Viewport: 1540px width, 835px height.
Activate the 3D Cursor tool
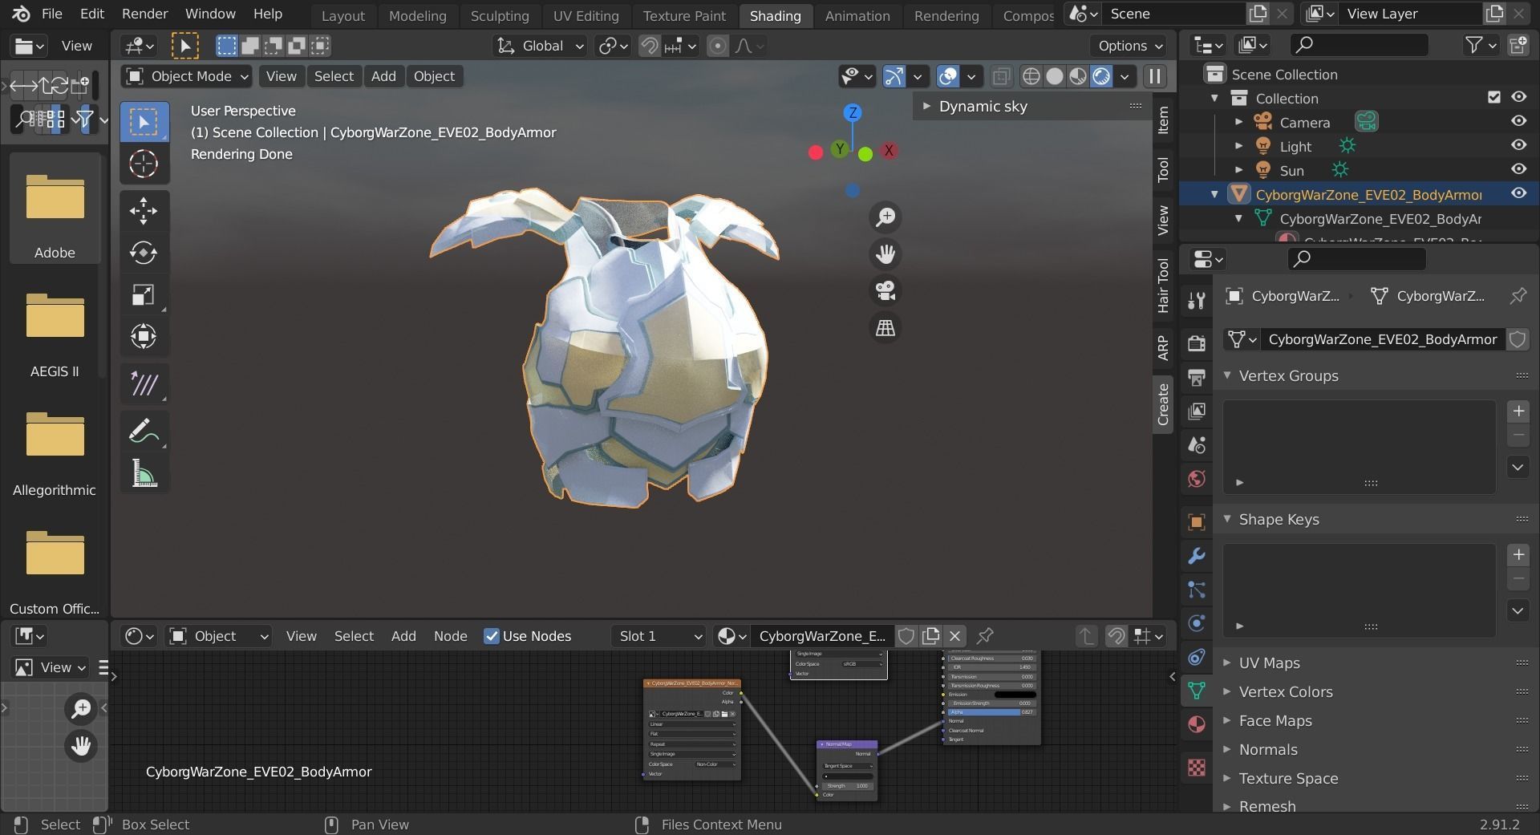click(144, 164)
